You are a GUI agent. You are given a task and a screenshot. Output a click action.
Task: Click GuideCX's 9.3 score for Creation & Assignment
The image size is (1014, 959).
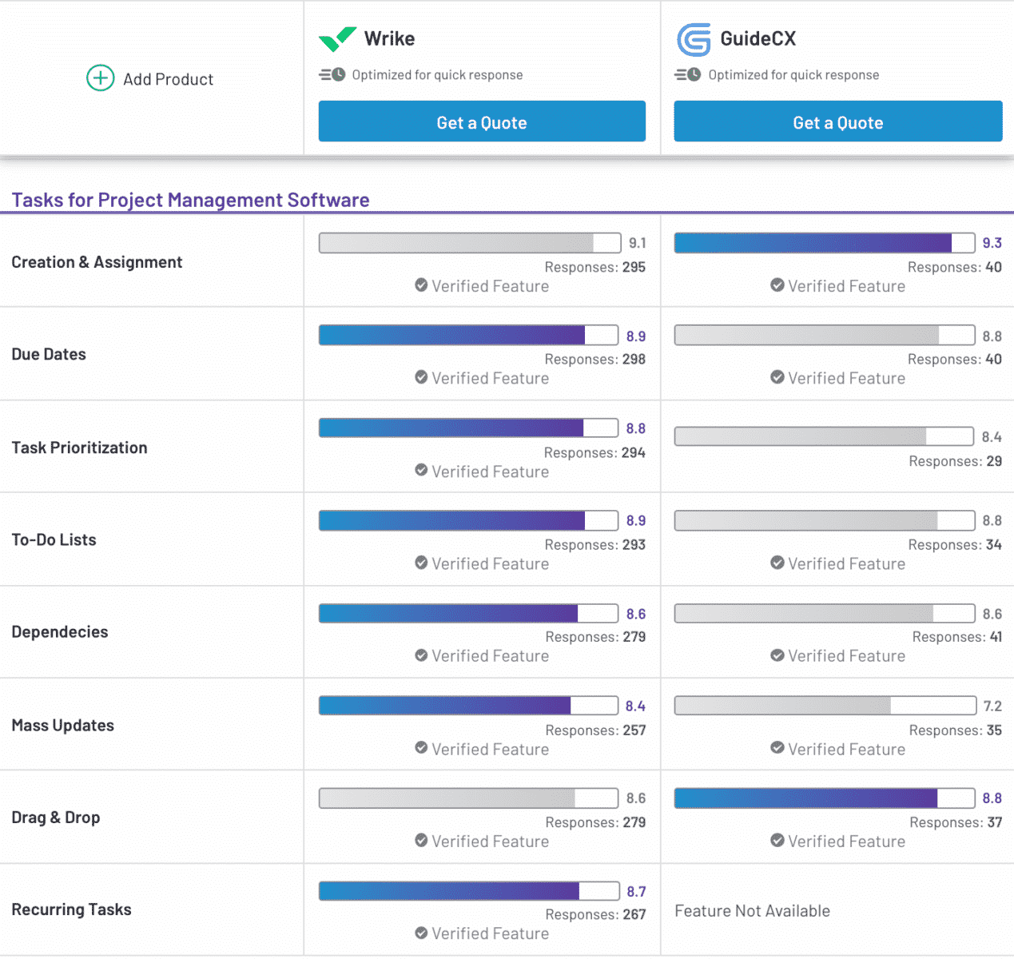point(992,243)
